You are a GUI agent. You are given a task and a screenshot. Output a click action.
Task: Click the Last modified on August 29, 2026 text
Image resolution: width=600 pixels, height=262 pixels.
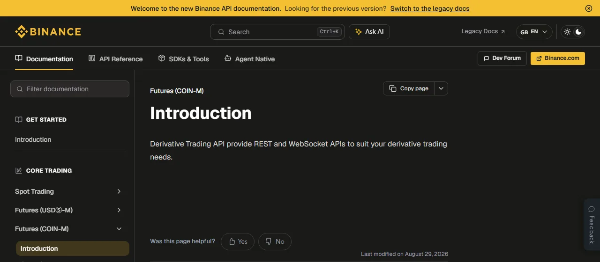click(405, 254)
